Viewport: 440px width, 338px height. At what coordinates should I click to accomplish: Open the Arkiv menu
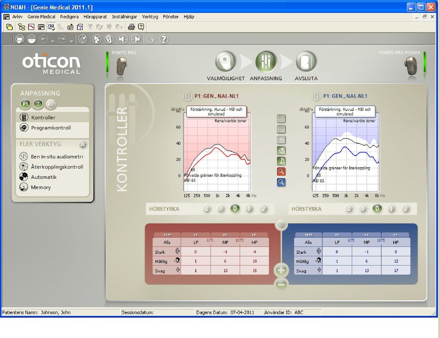[x=17, y=17]
